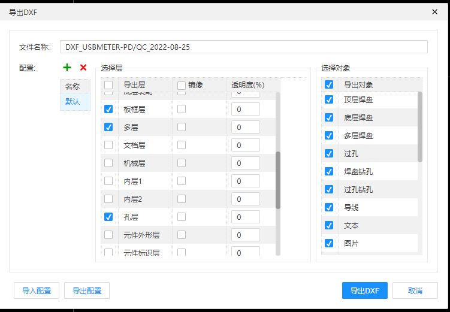Click the 文件名称 file name input field
This screenshot has height=312, width=450.
click(x=243, y=47)
